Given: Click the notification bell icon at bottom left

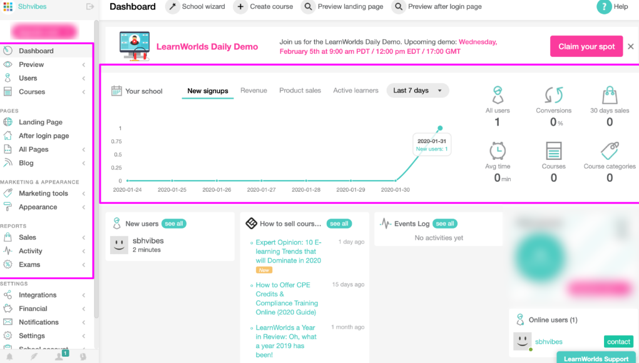Looking at the screenshot, I should point(9,356).
